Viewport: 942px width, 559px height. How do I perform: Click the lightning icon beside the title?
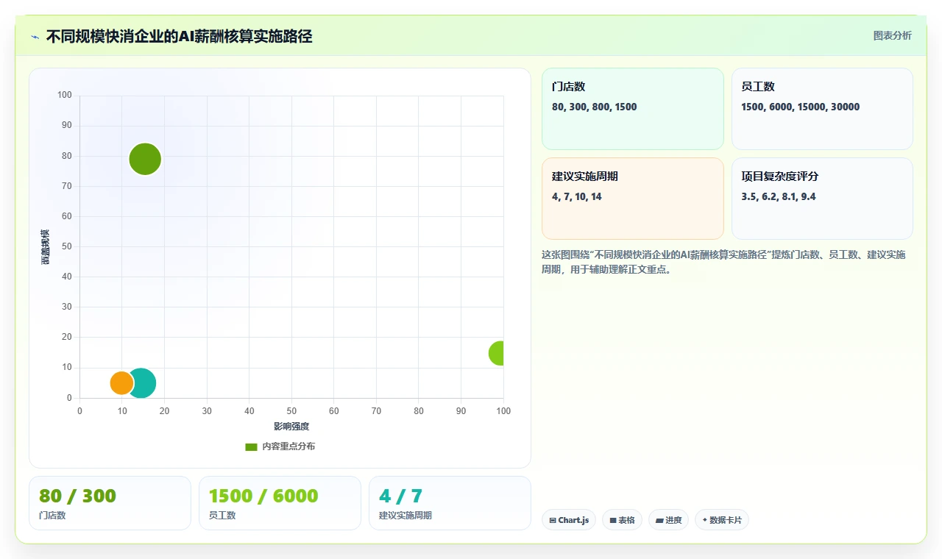pos(35,37)
